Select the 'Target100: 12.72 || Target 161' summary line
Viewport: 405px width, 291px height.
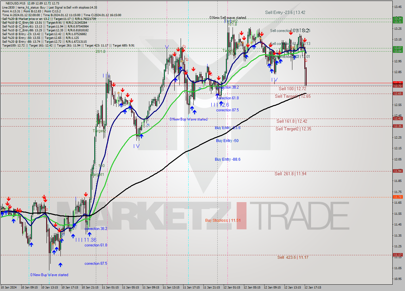coord(68,46)
